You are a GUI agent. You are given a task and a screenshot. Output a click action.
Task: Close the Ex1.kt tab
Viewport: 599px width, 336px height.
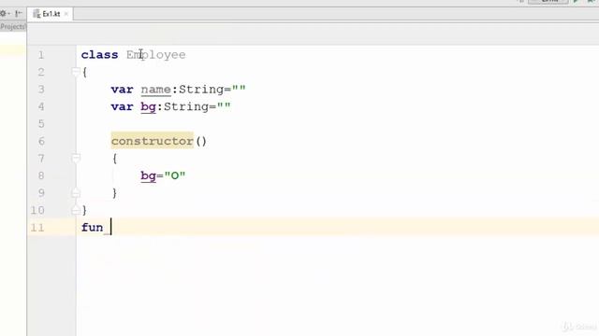point(66,14)
